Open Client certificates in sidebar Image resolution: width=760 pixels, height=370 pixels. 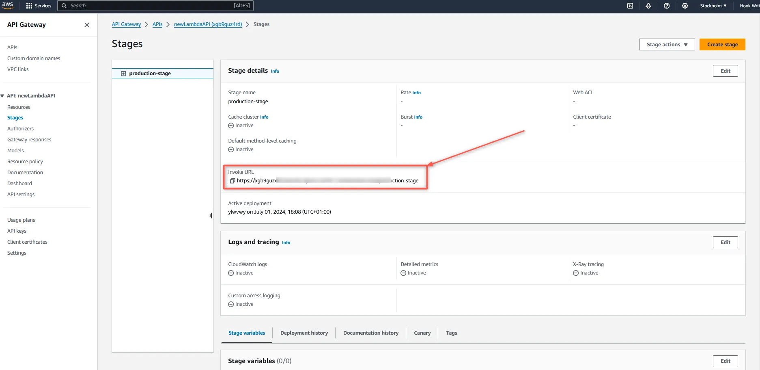point(27,242)
